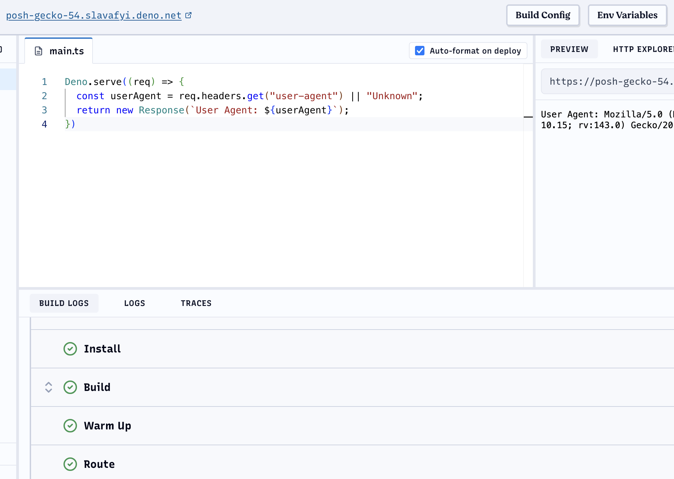Click the "const" keyword on line 2
The width and height of the screenshot is (674, 479).
coord(90,96)
